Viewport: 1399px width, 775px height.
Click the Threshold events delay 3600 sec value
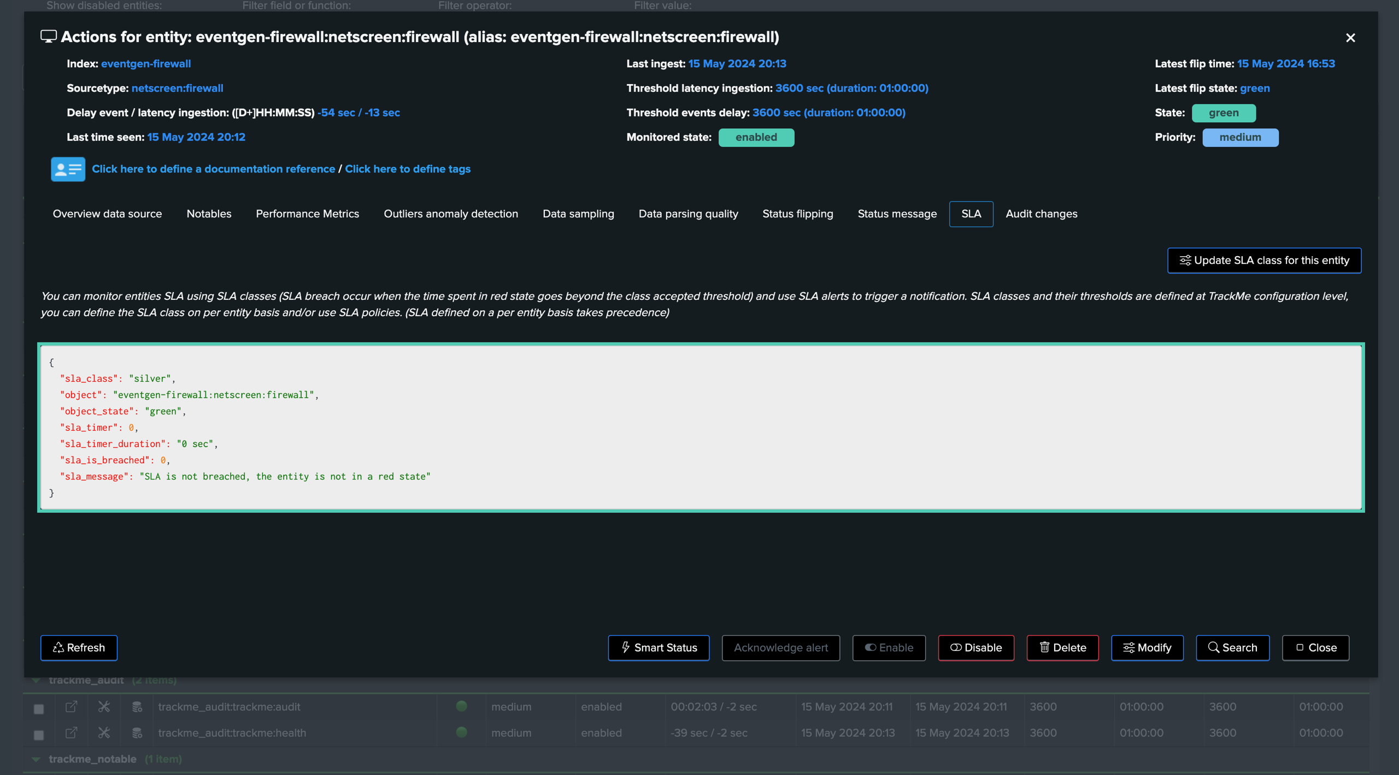coord(828,113)
